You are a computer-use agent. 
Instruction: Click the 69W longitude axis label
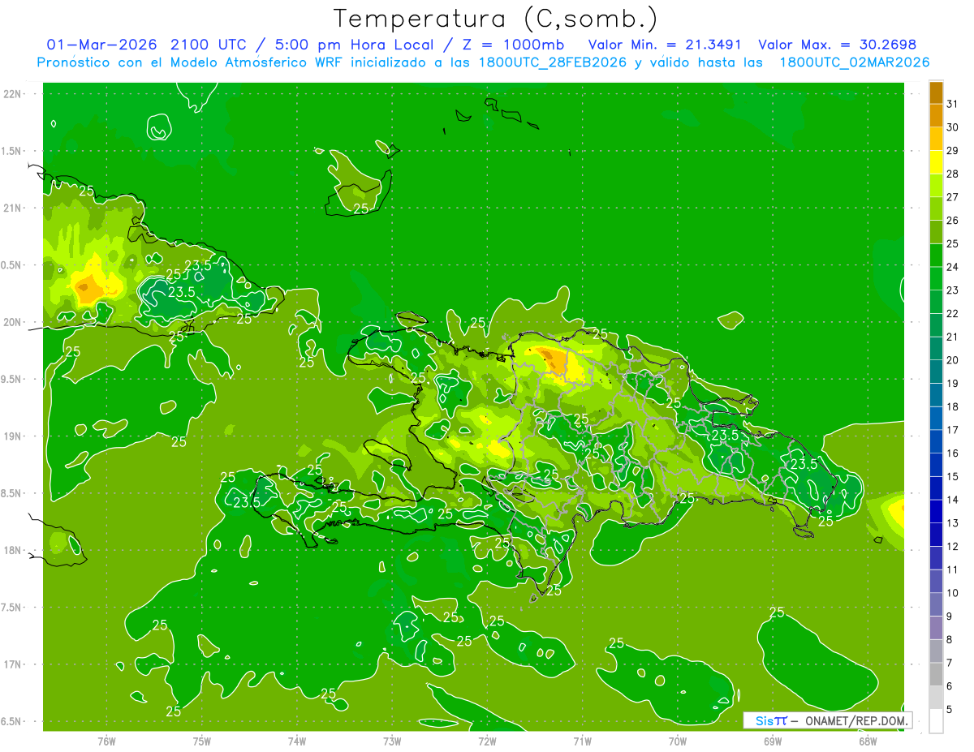(x=773, y=741)
